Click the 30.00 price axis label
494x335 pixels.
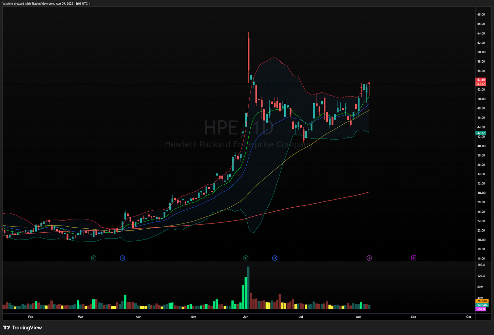pyautogui.click(x=481, y=193)
